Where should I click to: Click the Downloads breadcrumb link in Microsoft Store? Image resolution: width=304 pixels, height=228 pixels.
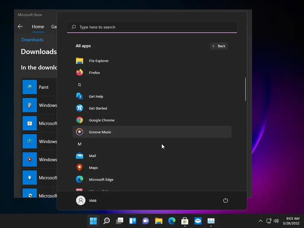pyautogui.click(x=32, y=40)
